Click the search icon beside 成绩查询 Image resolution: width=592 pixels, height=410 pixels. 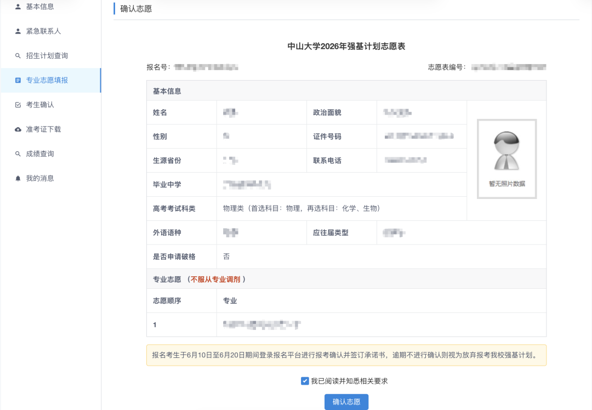[x=17, y=153]
